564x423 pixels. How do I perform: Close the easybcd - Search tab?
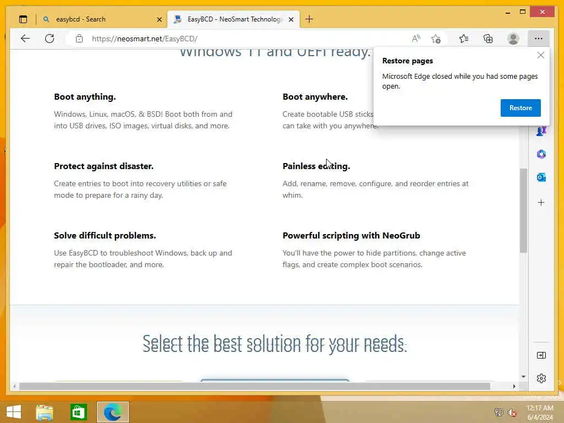(x=159, y=19)
